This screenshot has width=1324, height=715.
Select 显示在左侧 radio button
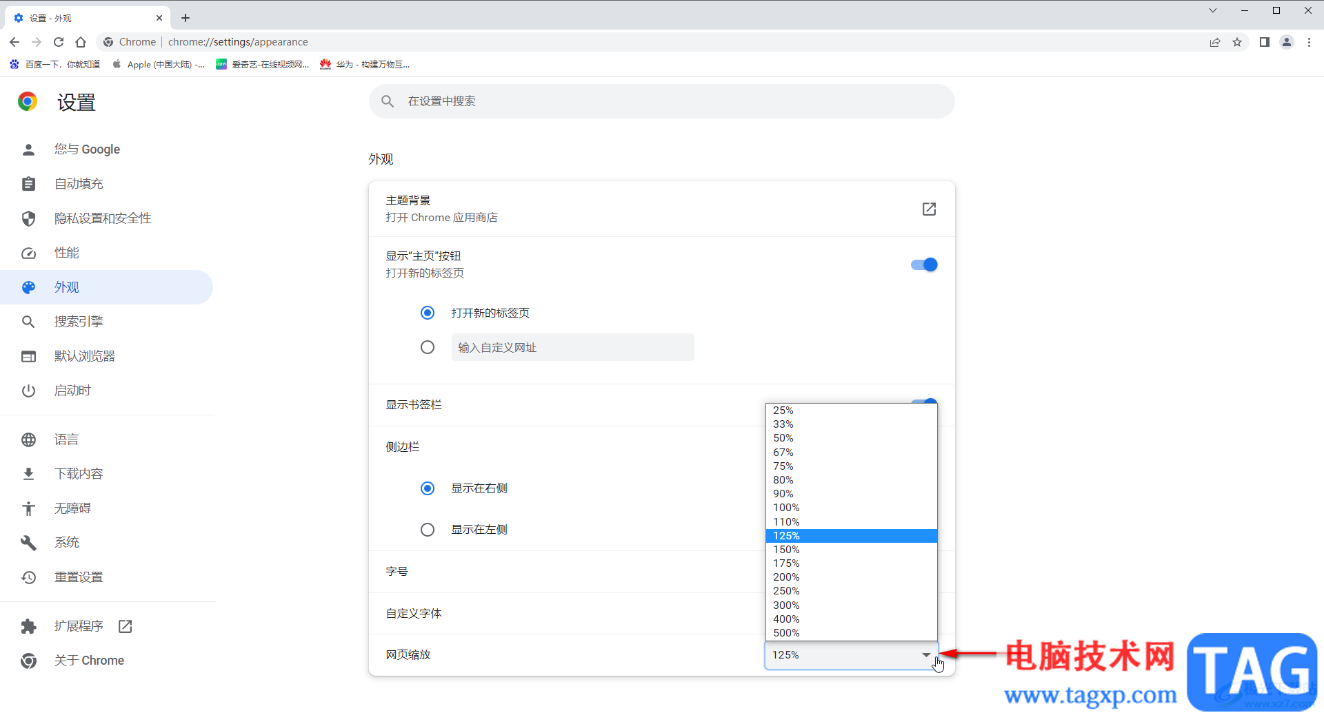(x=428, y=529)
